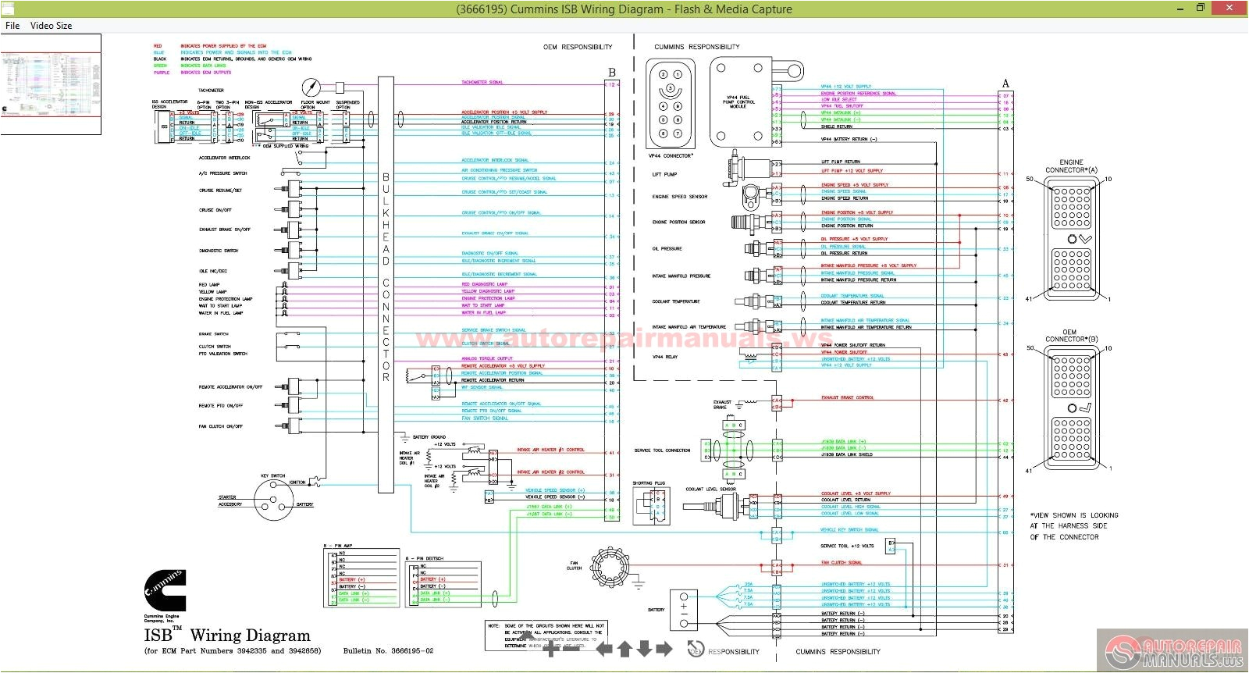Close the Flash & Media Capture window
This screenshot has width=1249, height=673.
pos(1232,9)
